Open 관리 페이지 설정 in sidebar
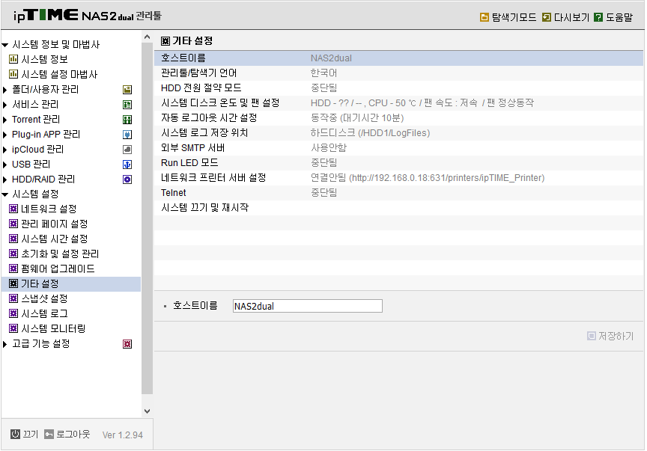Screen dimensions: 647x451 54,224
